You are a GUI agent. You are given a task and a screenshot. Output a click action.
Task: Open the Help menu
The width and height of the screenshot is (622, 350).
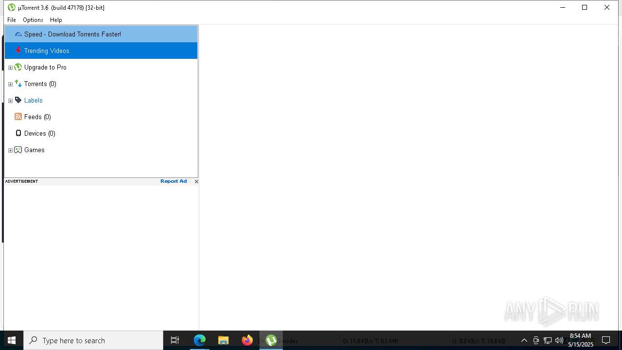coord(56,20)
